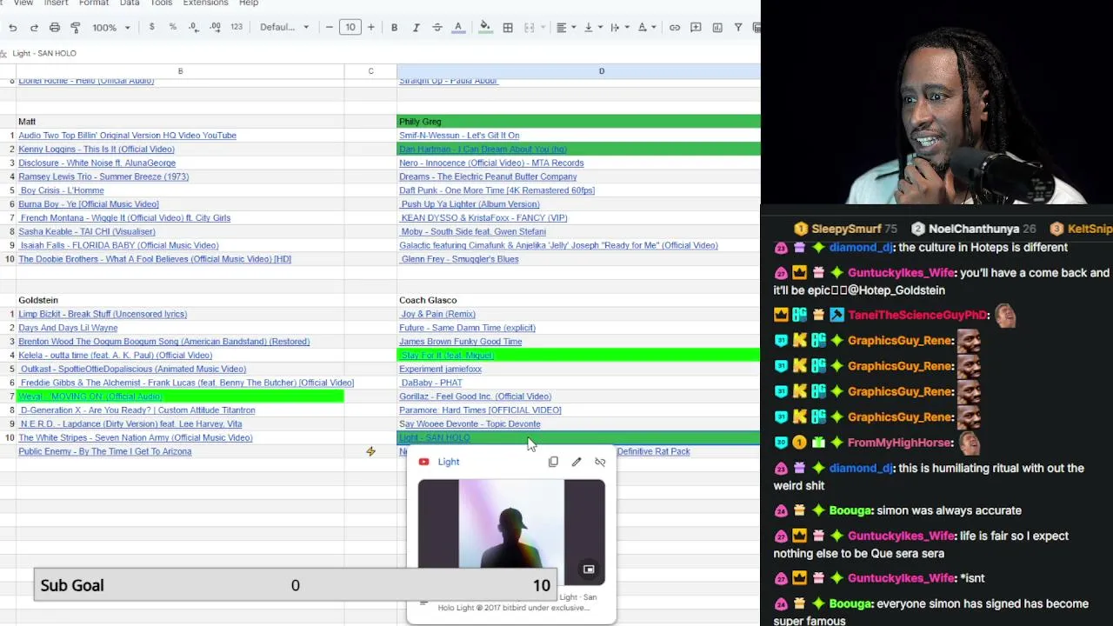Copy link in the Light preview card
Image resolution: width=1113 pixels, height=626 pixels.
pyautogui.click(x=553, y=462)
